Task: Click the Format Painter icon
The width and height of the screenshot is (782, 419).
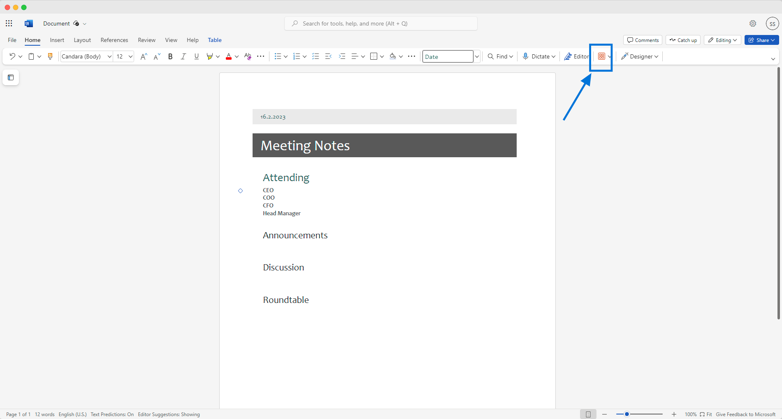Action: pos(50,56)
